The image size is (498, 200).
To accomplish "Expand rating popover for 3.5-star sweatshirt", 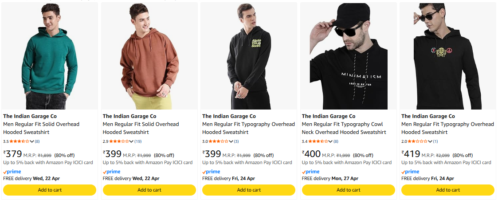I will click(x=32, y=141).
